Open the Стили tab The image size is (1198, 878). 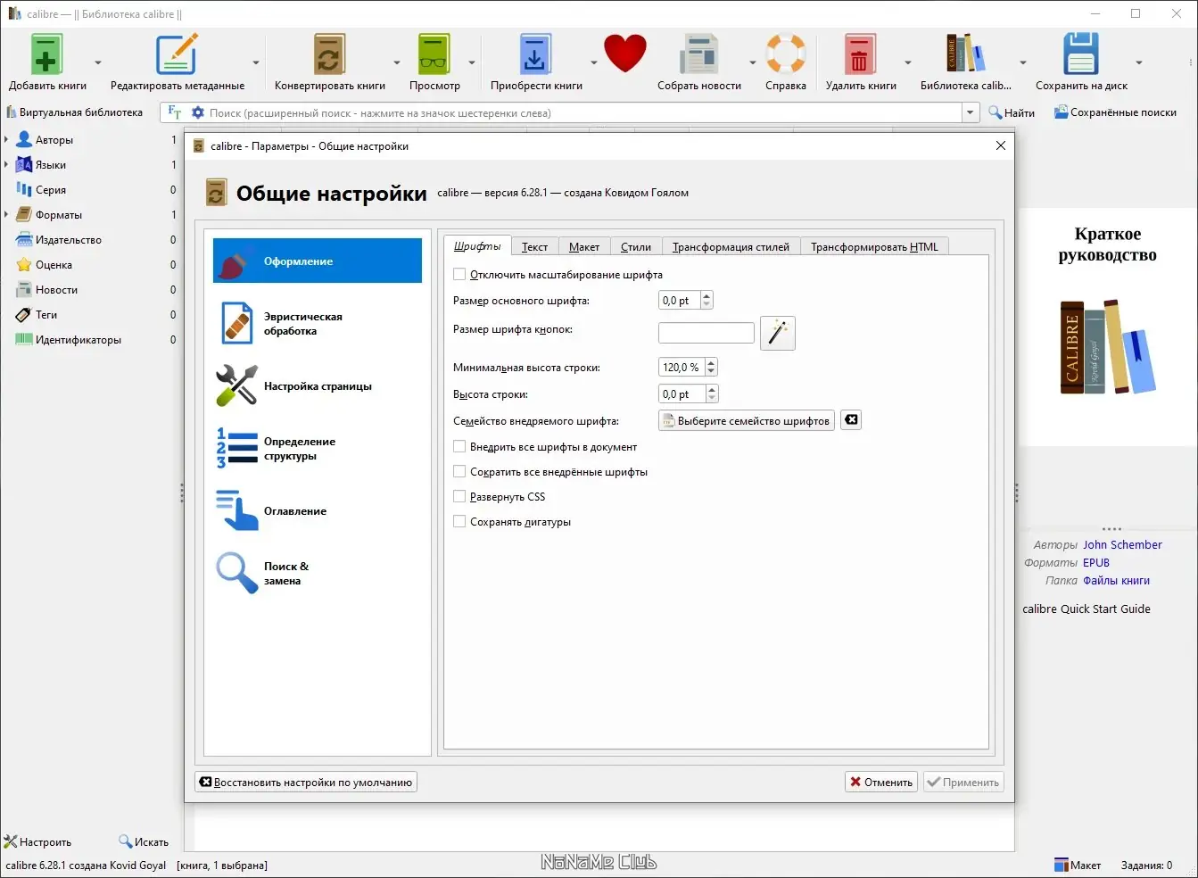tap(636, 247)
